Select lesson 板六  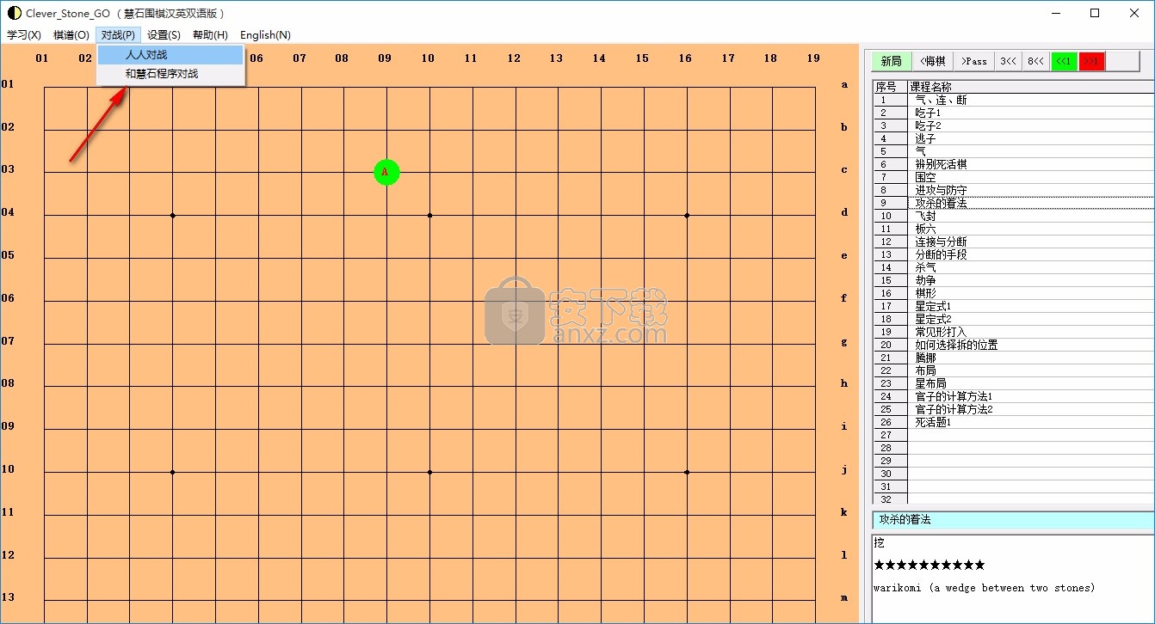coord(1030,229)
